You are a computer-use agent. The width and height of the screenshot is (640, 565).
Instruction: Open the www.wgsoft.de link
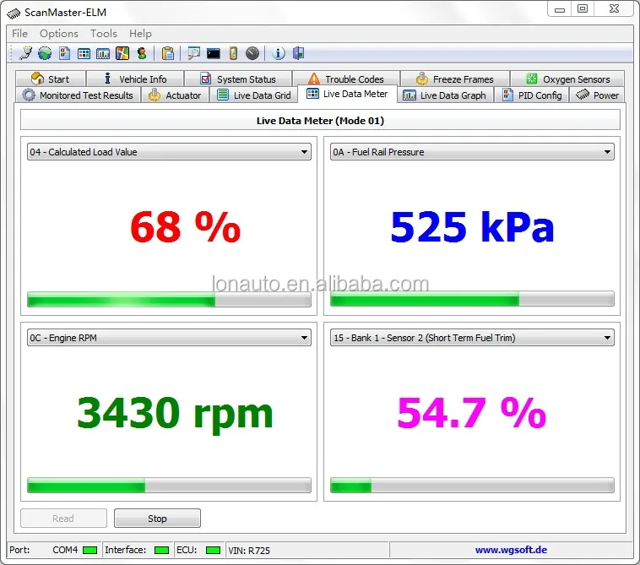coord(511,550)
